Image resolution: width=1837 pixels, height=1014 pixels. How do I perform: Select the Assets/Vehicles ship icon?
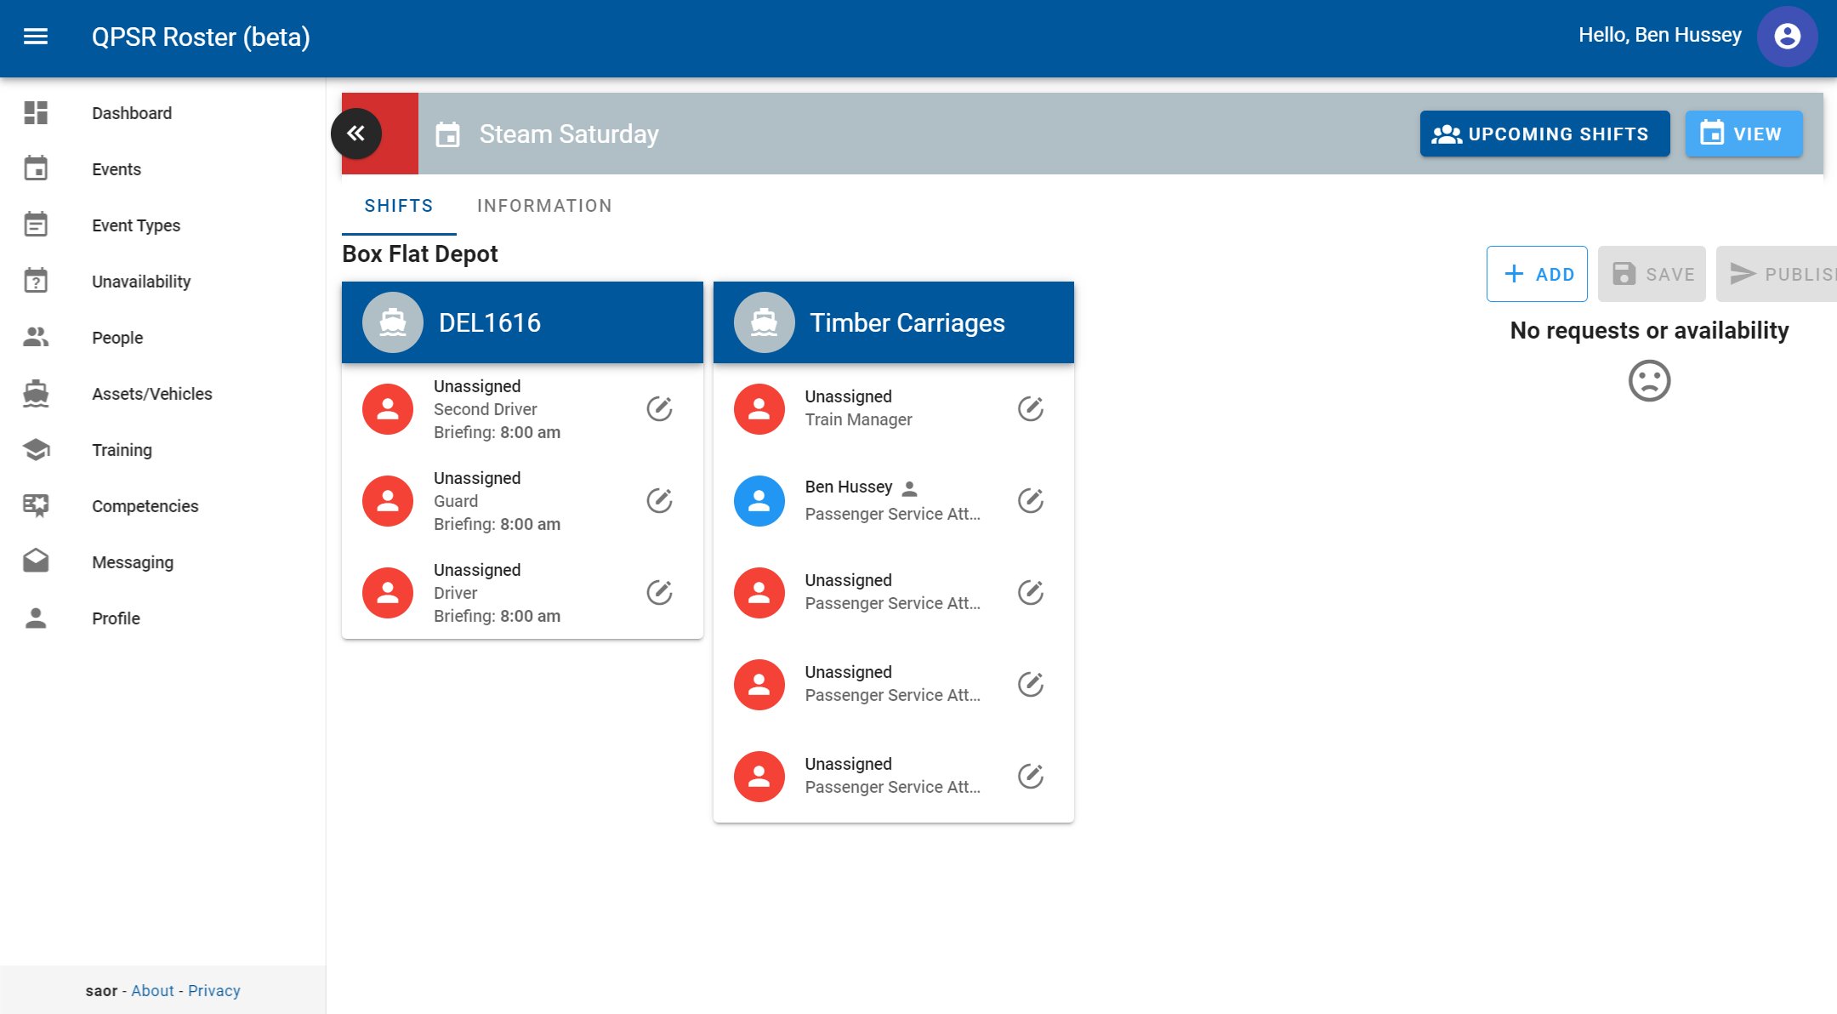pos(36,394)
